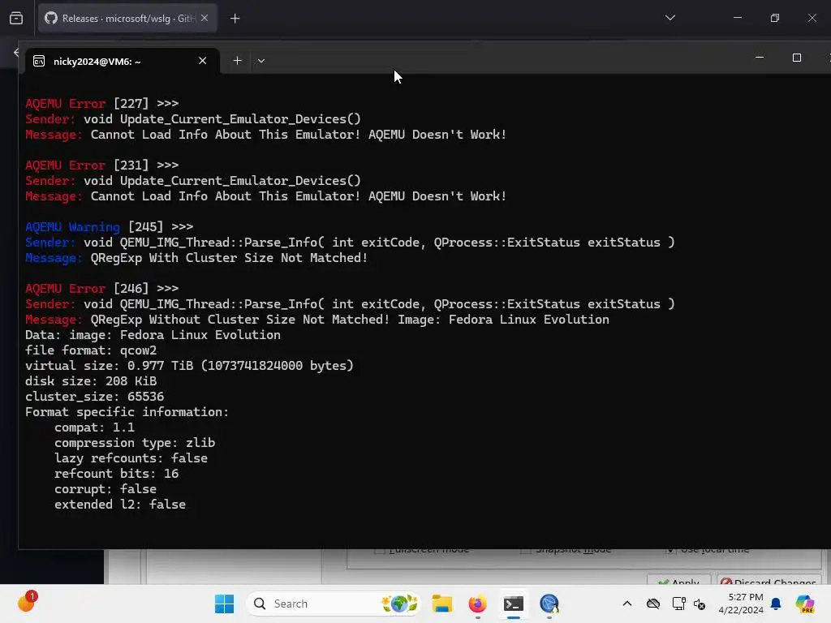Viewport: 831px width, 623px height.
Task: Launch Copilot from the taskbar
Action: [x=805, y=604]
